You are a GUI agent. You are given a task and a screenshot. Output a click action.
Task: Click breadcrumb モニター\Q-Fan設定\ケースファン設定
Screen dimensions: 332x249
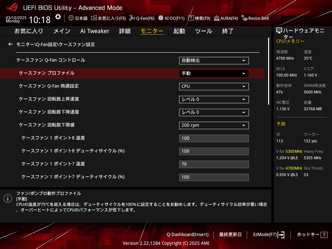(x=56, y=44)
